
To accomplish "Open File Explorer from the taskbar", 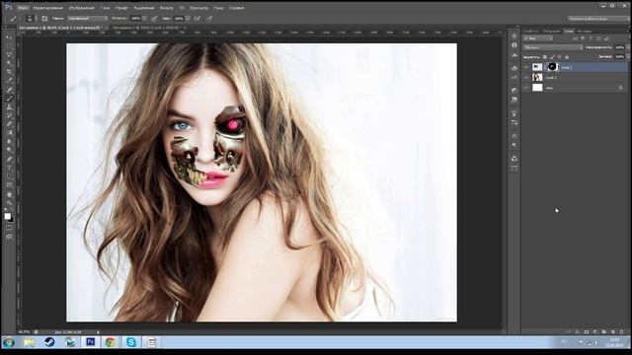I will 29,342.
